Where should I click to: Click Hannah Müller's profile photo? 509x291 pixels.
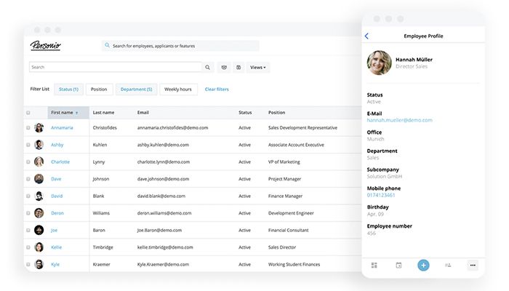click(x=380, y=63)
